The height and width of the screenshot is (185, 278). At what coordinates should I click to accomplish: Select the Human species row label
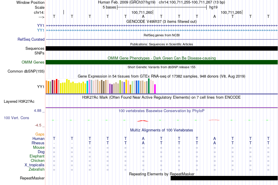point(38,138)
